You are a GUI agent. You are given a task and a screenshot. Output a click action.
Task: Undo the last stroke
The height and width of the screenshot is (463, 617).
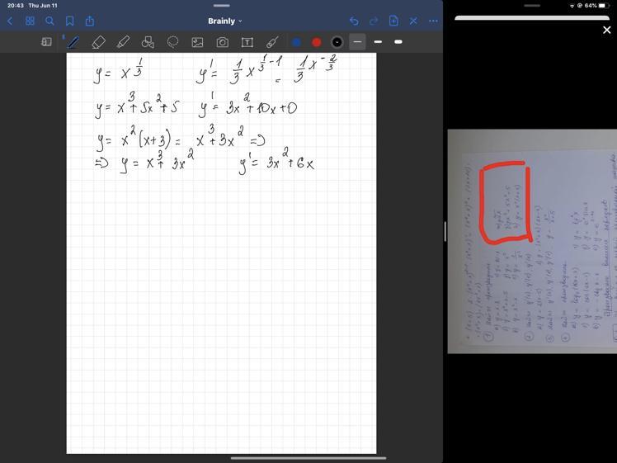354,21
